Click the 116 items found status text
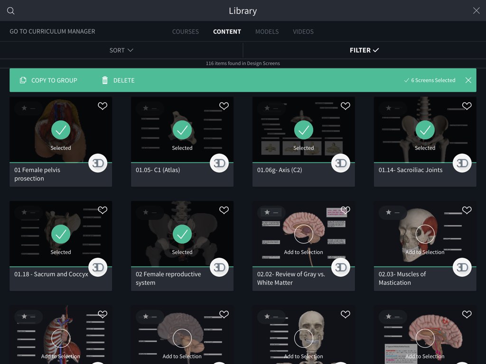 coord(243,63)
